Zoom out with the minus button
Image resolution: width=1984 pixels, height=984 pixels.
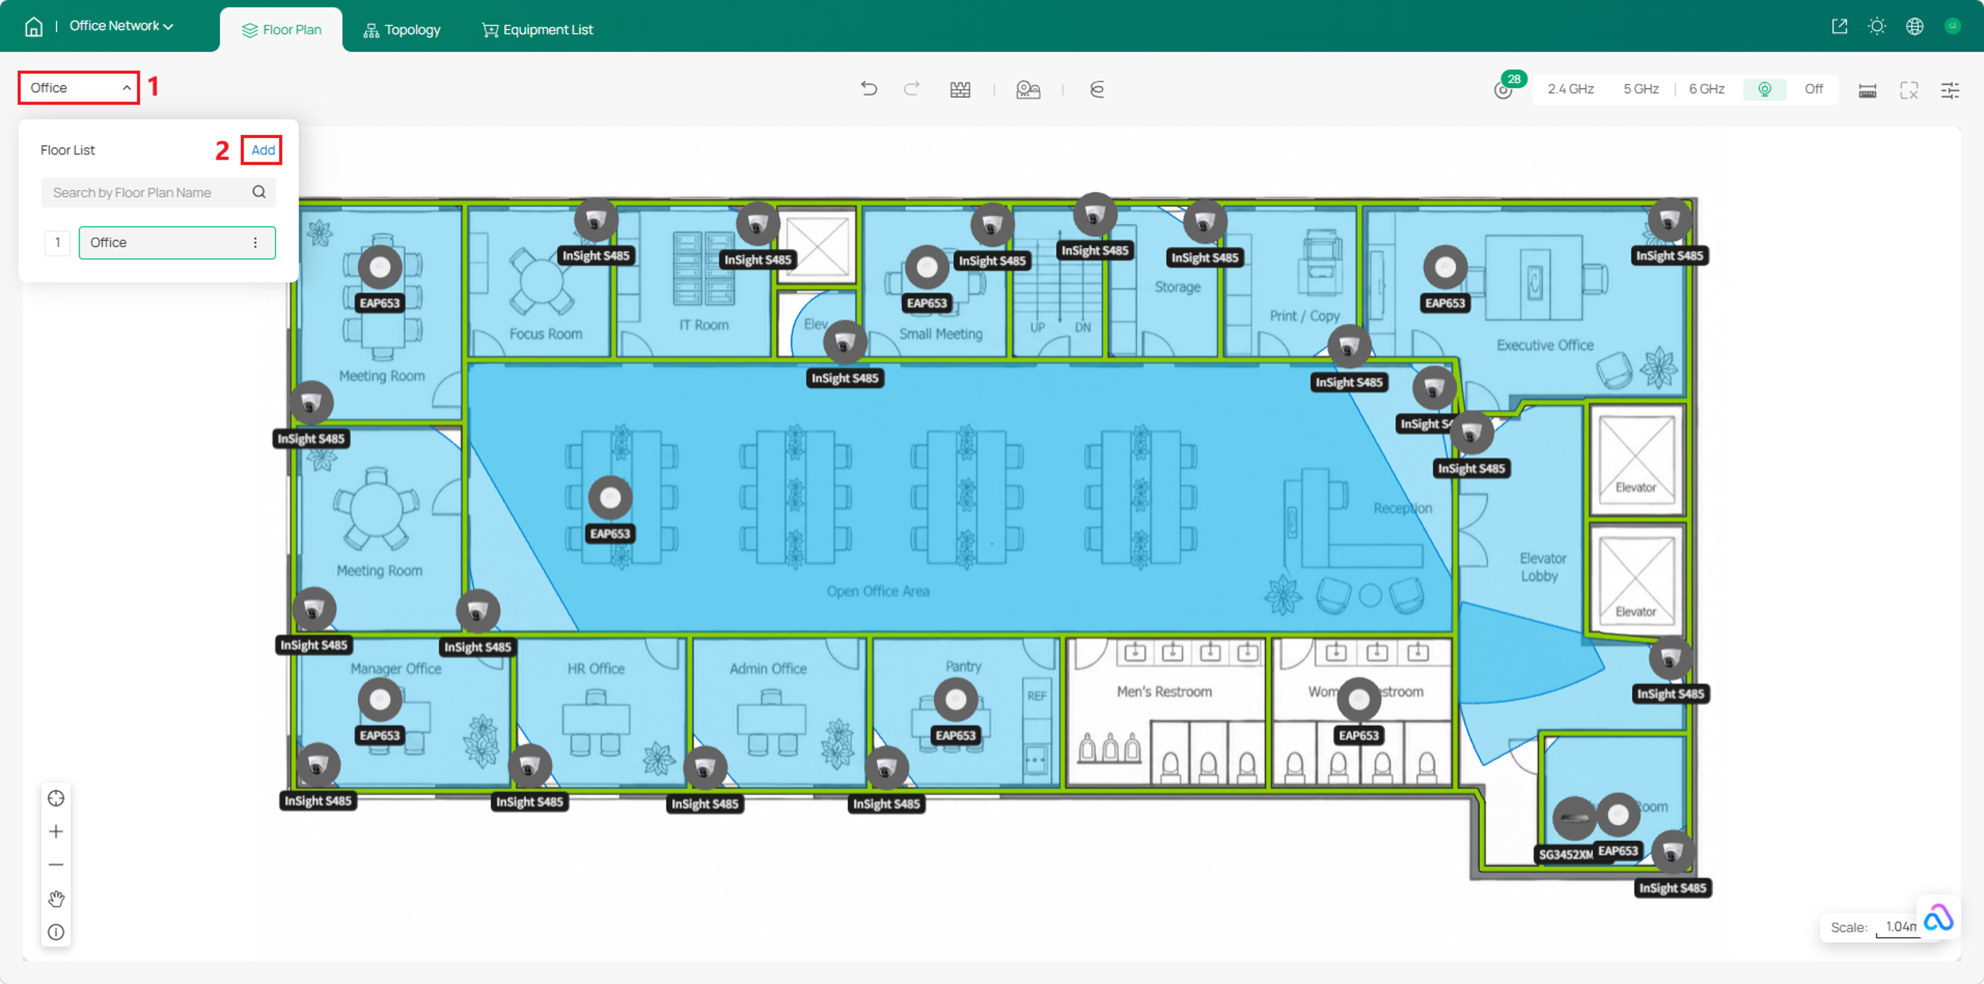pyautogui.click(x=56, y=864)
